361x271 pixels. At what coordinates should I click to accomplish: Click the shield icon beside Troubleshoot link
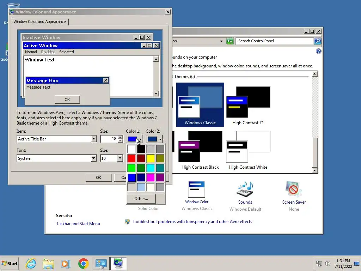(x=127, y=222)
